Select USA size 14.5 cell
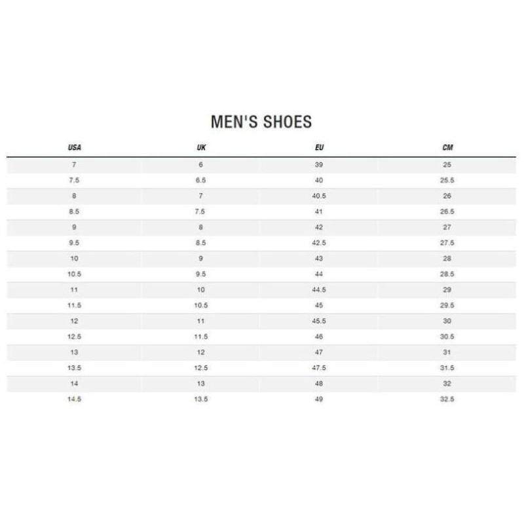This screenshot has width=524, height=524. (74, 399)
